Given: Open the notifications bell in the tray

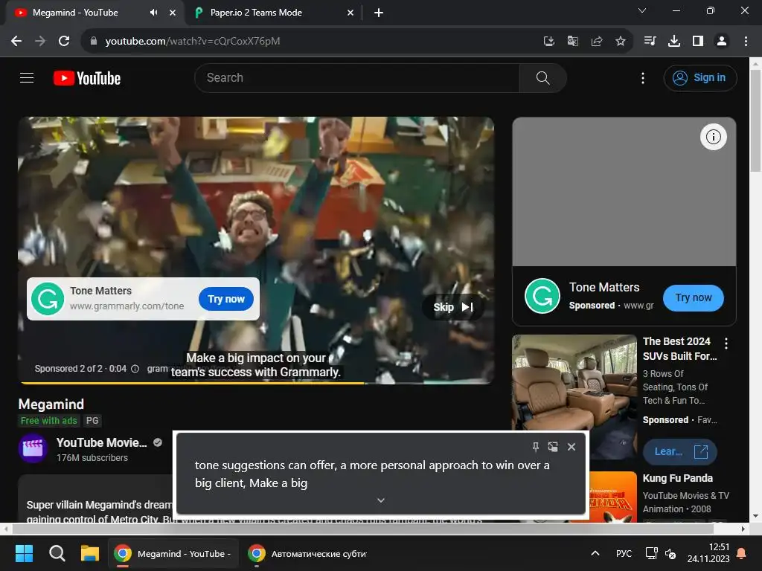Looking at the screenshot, I should click(x=742, y=553).
